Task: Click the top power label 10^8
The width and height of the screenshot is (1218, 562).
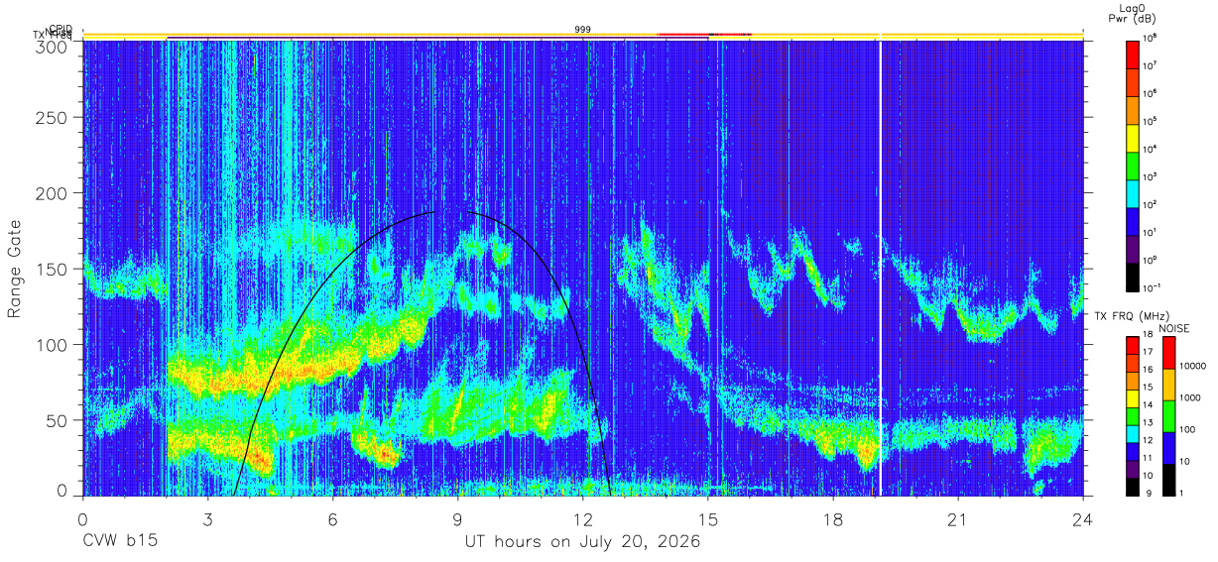Action: [1151, 39]
